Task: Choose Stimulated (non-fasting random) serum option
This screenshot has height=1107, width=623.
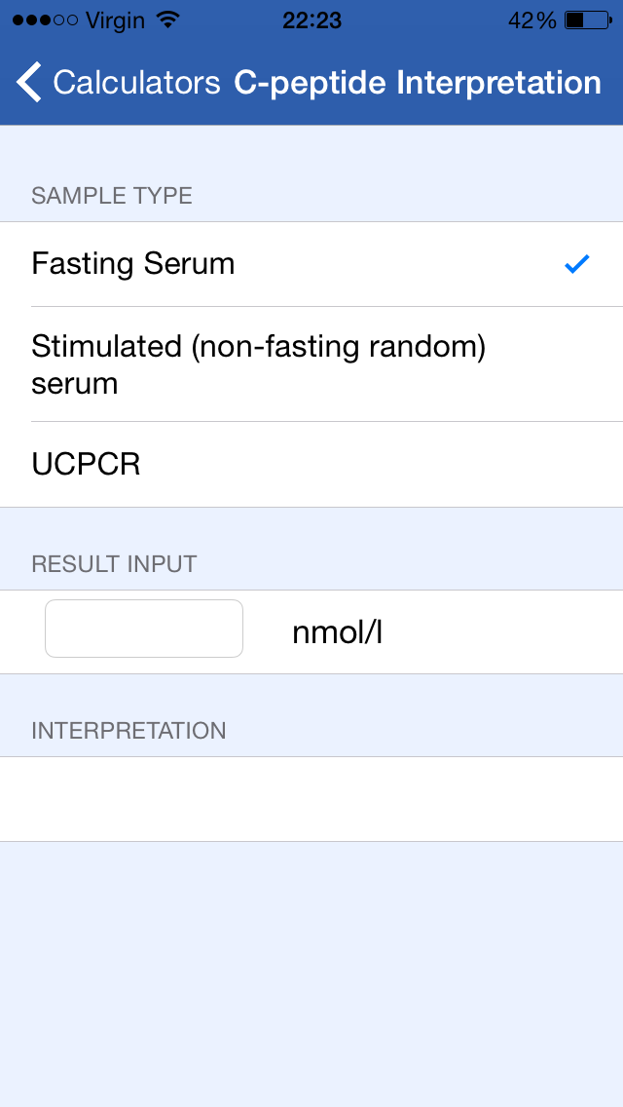Action: [258, 364]
